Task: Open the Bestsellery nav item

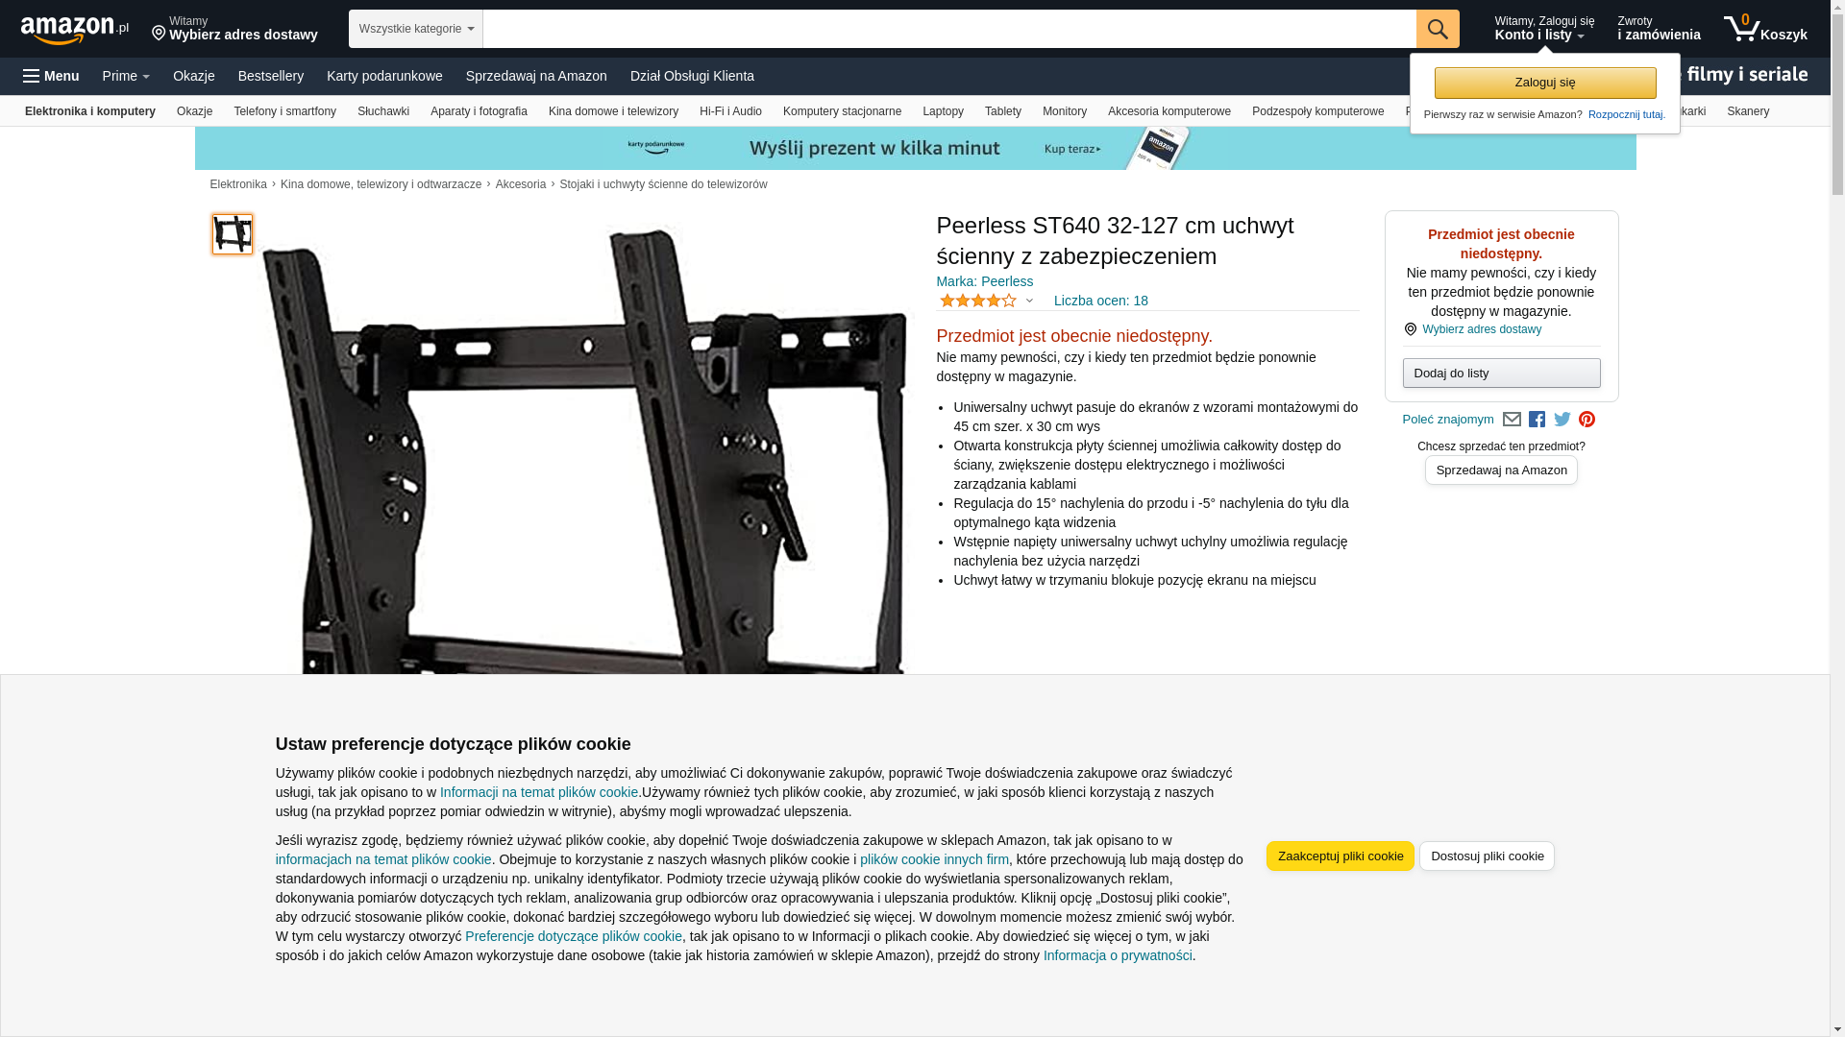Action: pyautogui.click(x=271, y=76)
